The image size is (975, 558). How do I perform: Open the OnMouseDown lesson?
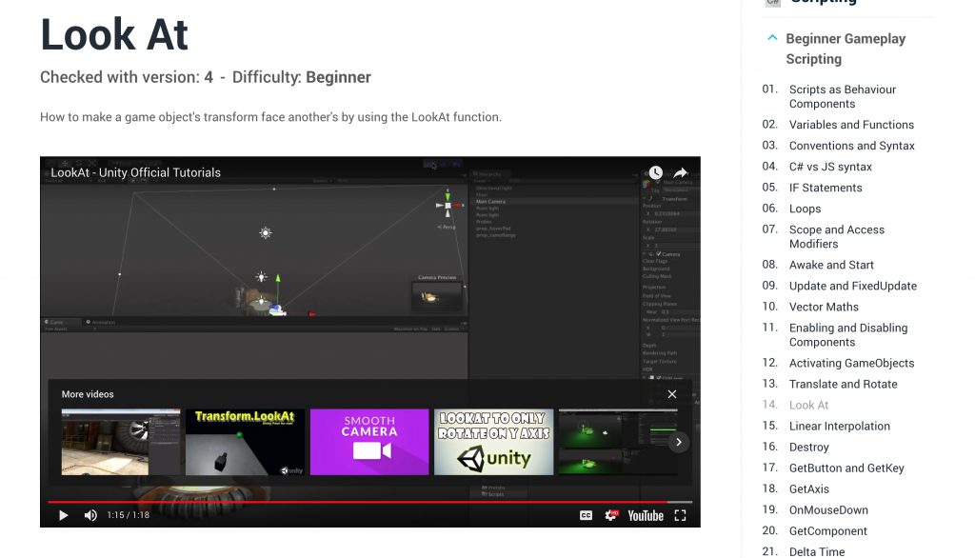pyautogui.click(x=829, y=510)
